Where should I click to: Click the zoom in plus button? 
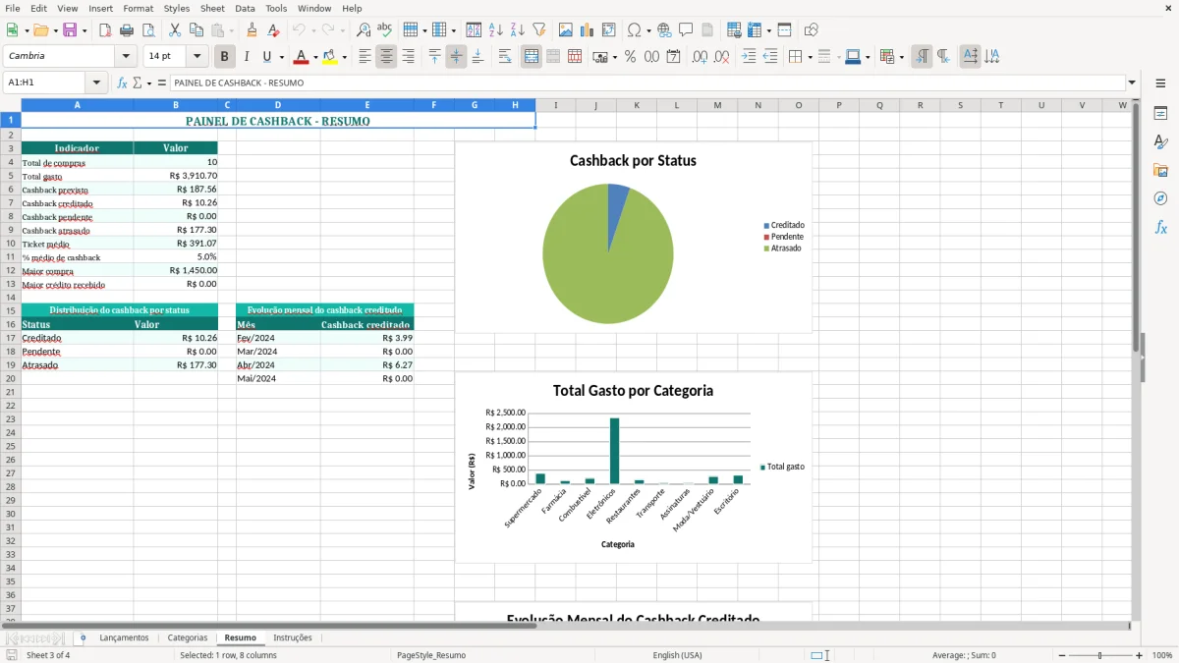(x=1140, y=655)
